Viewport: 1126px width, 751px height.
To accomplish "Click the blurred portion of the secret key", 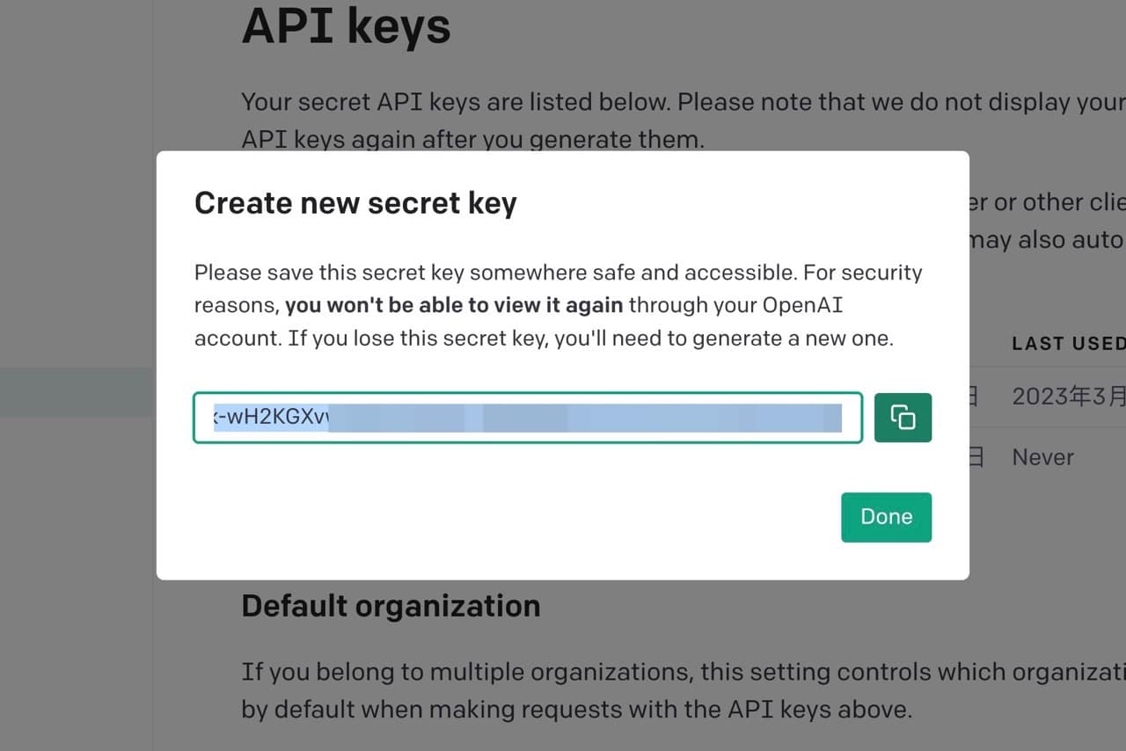I will pos(585,418).
